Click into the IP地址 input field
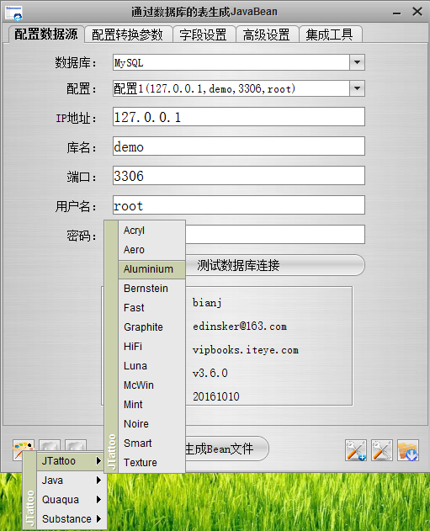 [239, 117]
